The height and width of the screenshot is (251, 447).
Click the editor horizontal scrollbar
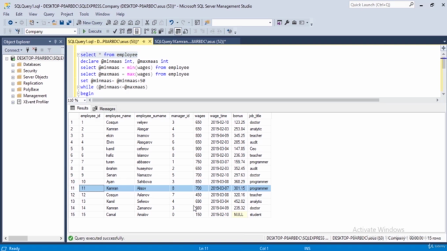coord(236,100)
